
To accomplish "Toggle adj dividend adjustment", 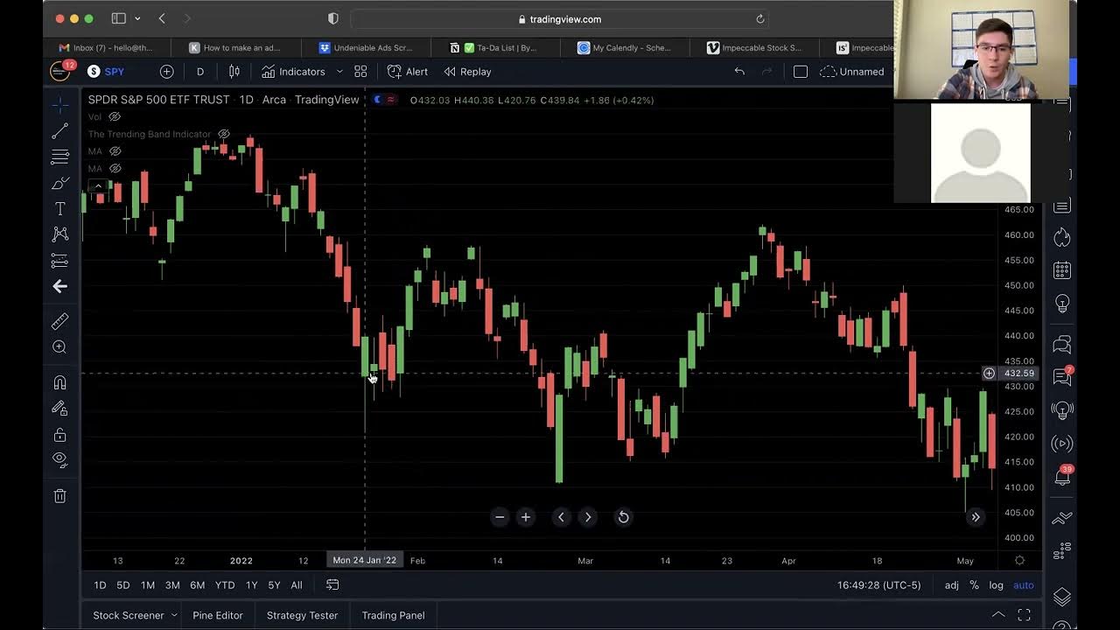I will 951,585.
